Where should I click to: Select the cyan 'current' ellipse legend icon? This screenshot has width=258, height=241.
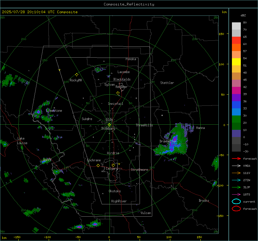[x=236, y=201]
